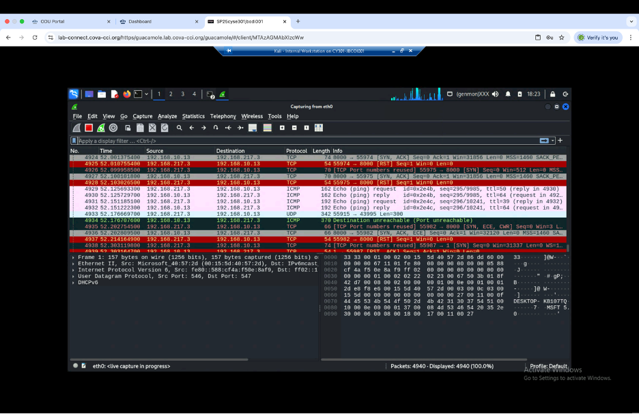Viewport: 639px width, 414px height.
Task: Toggle auto-scroll to last packet
Action: point(253,128)
